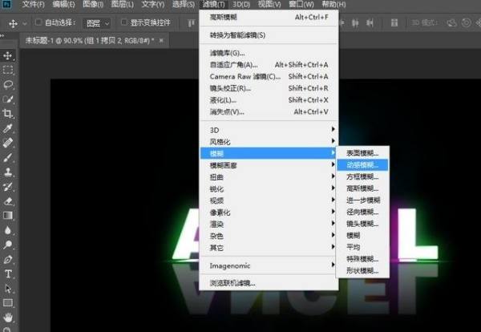Choose 径向模糊 from the submenu
This screenshot has height=332, width=481.
pos(362,212)
